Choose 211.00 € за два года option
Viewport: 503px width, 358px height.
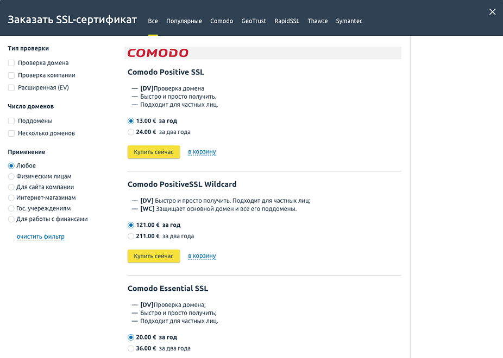click(x=130, y=236)
